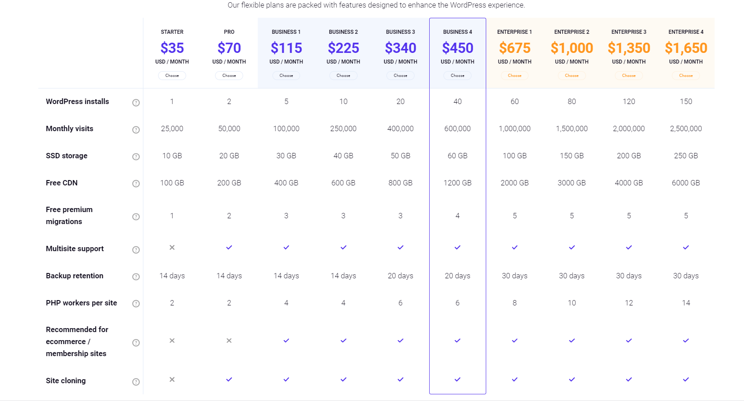Screen dimensions: 744x401
Task: Choose the Business 1 $115 plan
Action: click(286, 76)
